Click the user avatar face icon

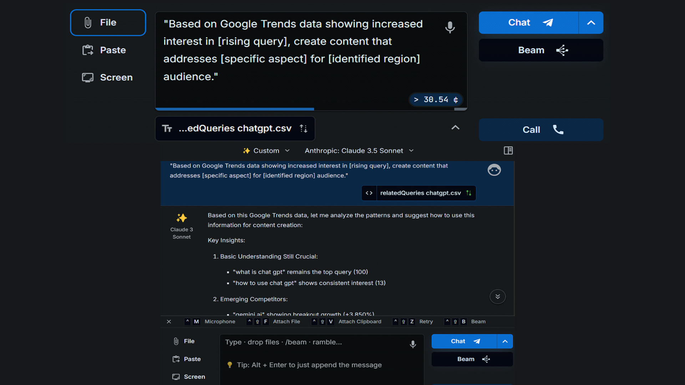point(494,170)
